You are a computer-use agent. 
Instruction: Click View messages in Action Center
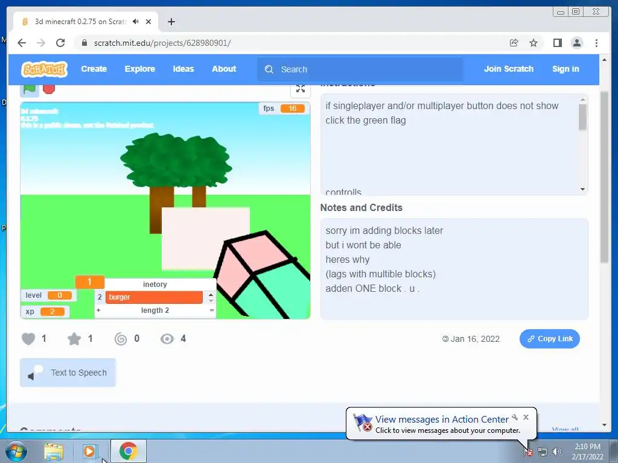click(441, 420)
